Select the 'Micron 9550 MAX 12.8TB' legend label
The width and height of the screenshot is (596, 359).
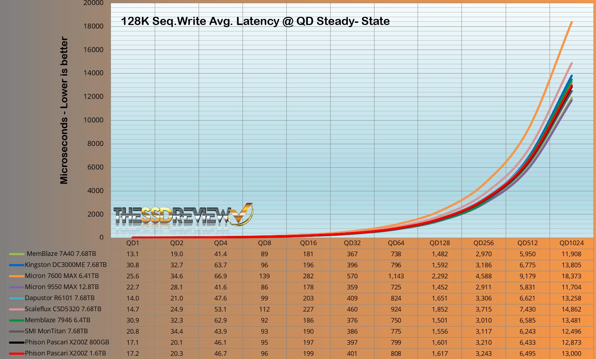[62, 287]
